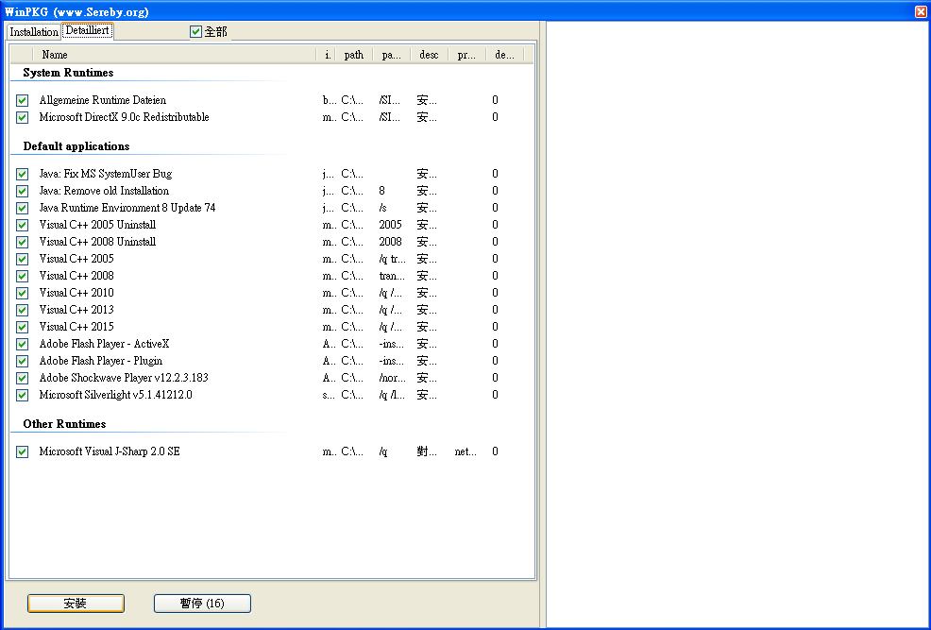931x630 pixels.
Task: Click the i. column header
Action: click(x=326, y=55)
